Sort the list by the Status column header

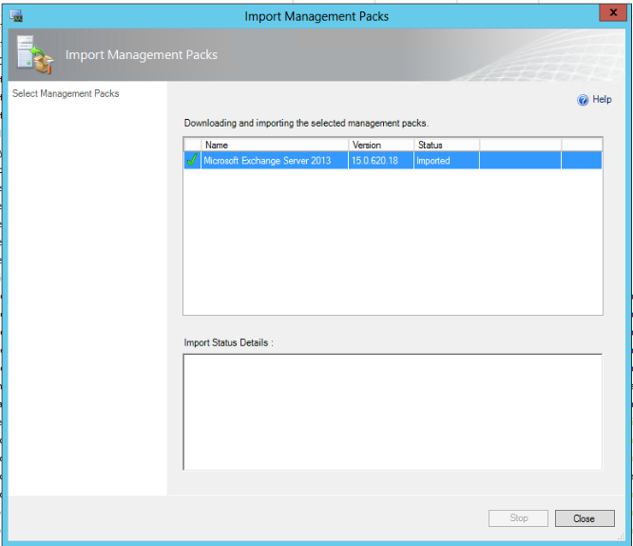[x=446, y=146]
